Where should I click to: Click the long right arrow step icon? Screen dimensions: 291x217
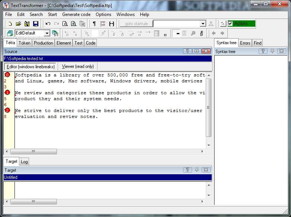tap(148, 33)
